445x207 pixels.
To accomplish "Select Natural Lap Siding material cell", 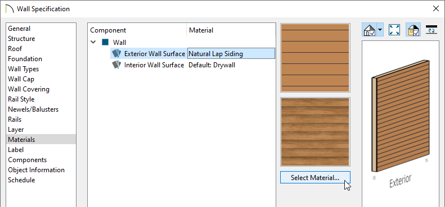I will [231, 53].
